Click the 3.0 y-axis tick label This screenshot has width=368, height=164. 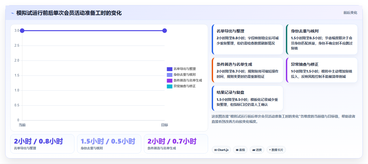click(17, 31)
